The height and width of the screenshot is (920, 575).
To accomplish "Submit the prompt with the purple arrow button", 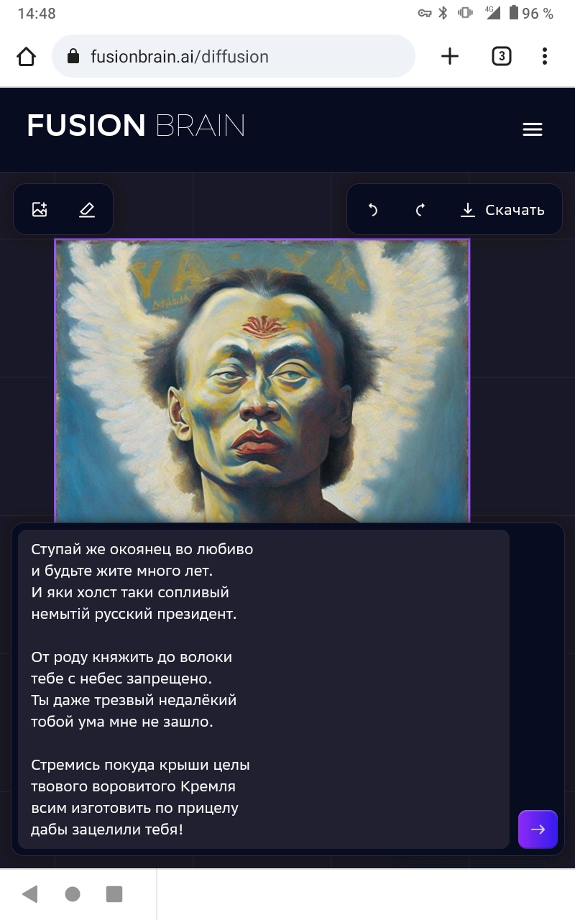I will click(538, 829).
